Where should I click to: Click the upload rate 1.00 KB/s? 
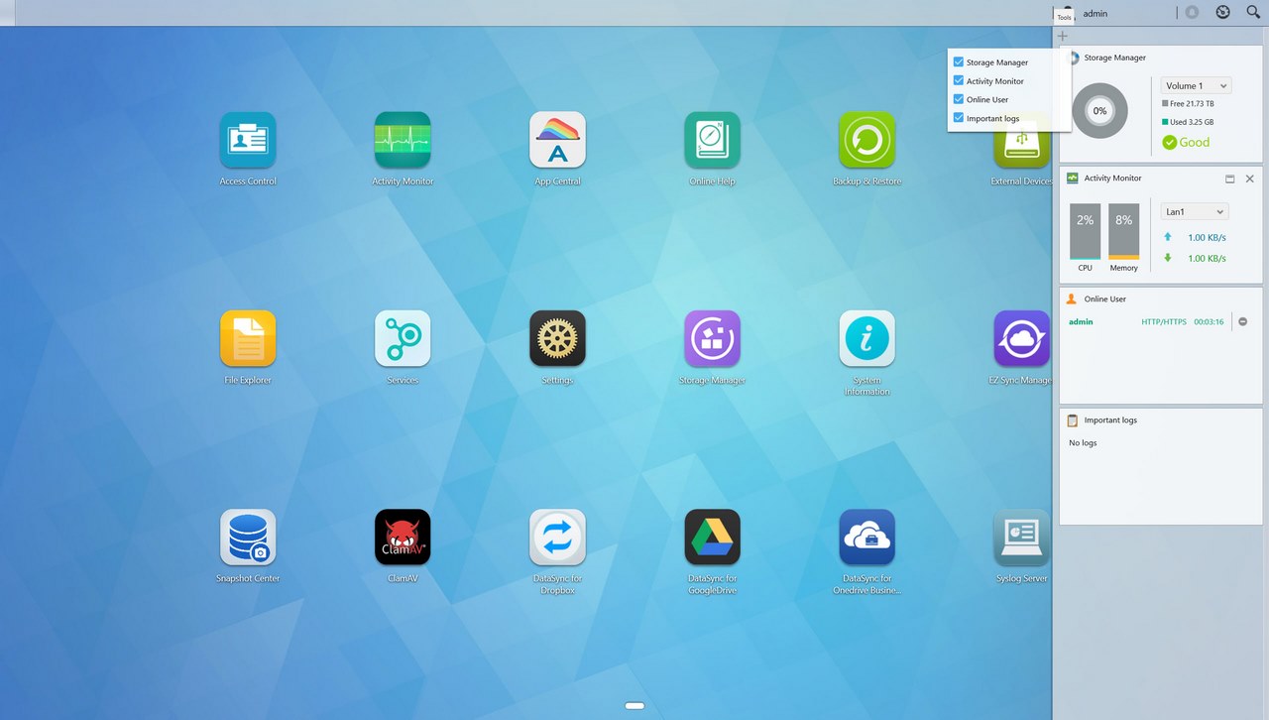point(1207,237)
